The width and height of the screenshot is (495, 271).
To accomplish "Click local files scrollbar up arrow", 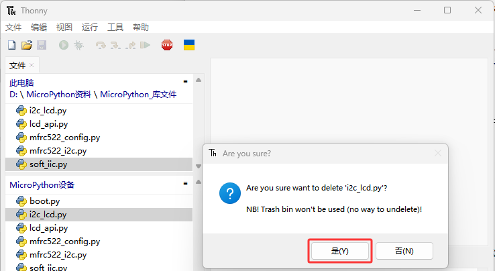I will point(199,80).
